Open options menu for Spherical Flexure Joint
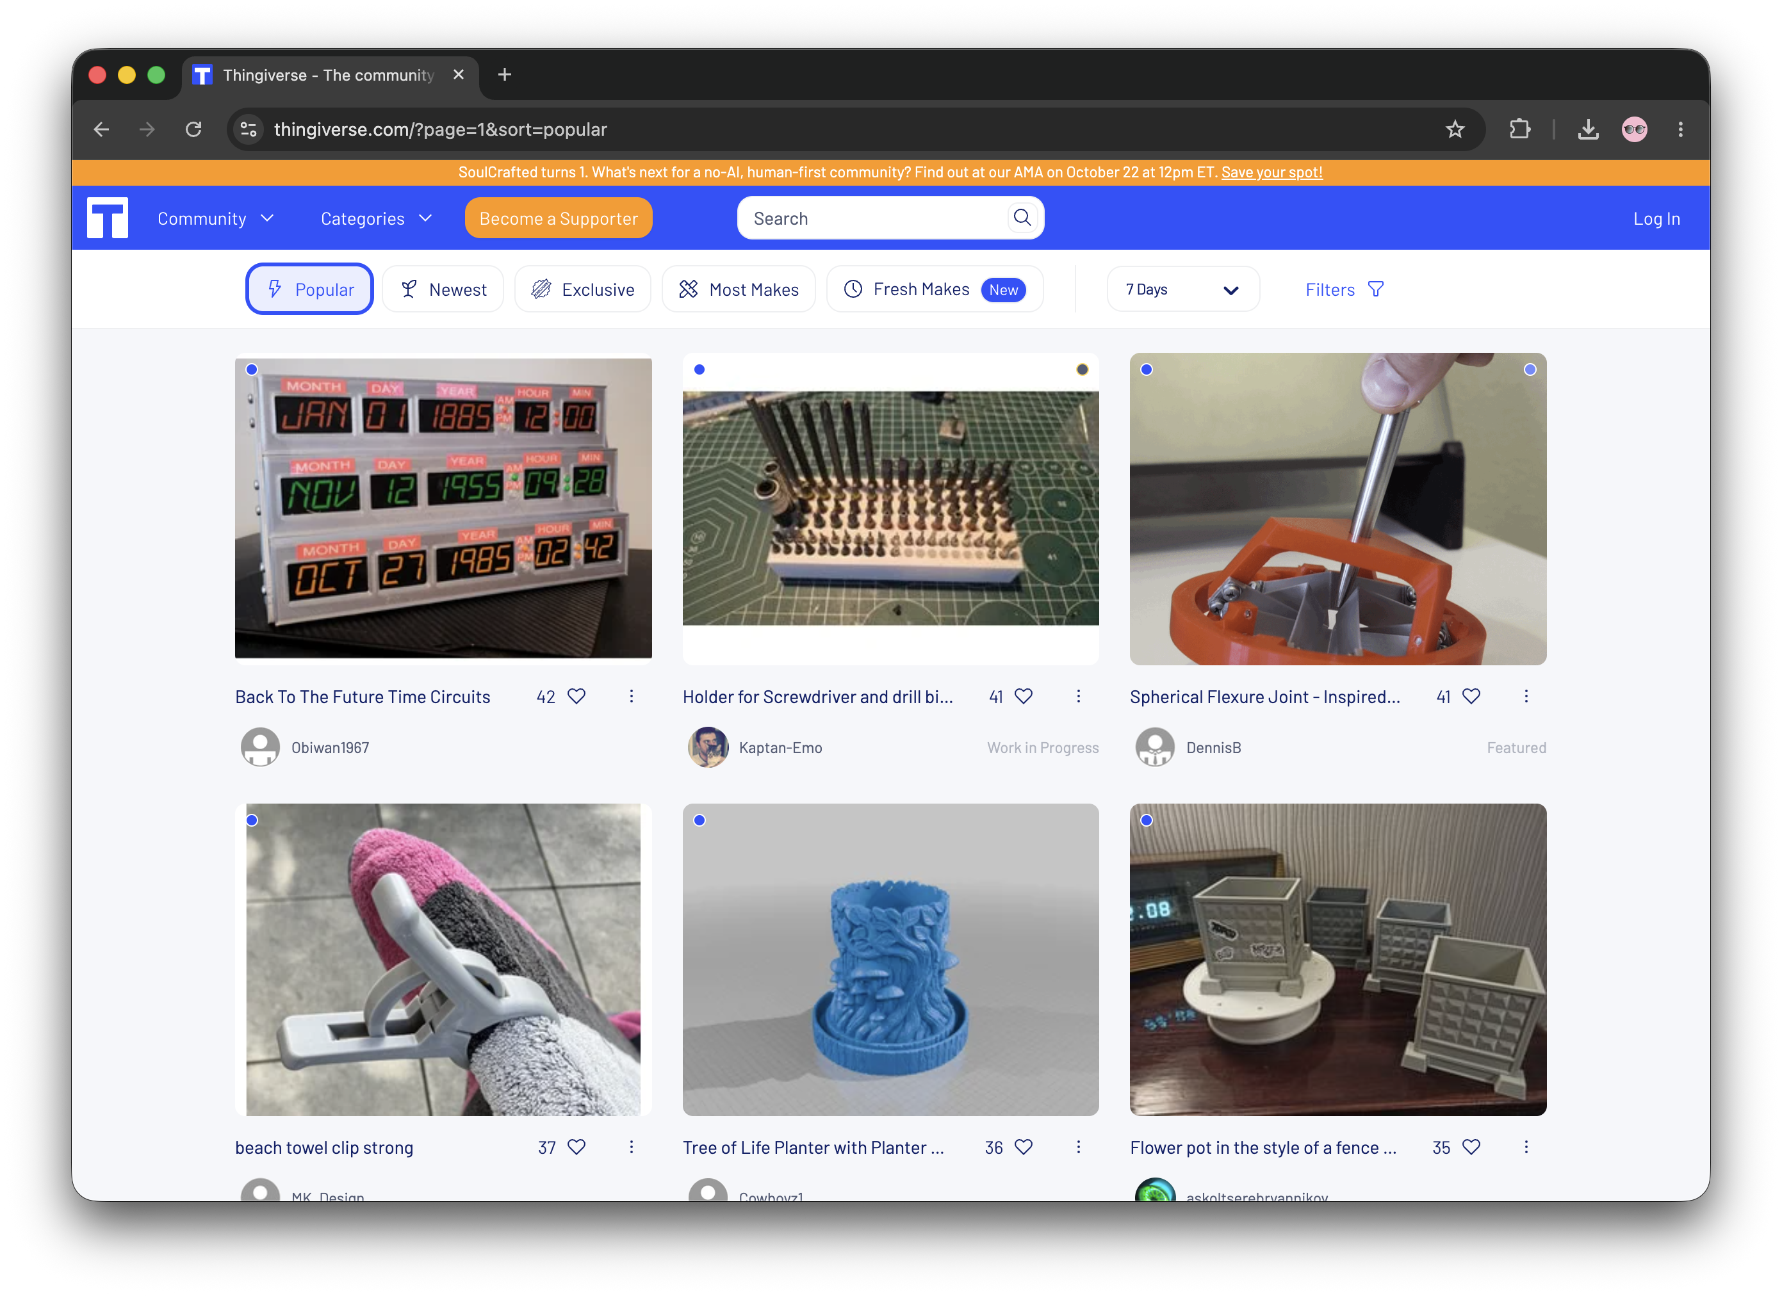Image resolution: width=1782 pixels, height=1296 pixels. (1526, 696)
